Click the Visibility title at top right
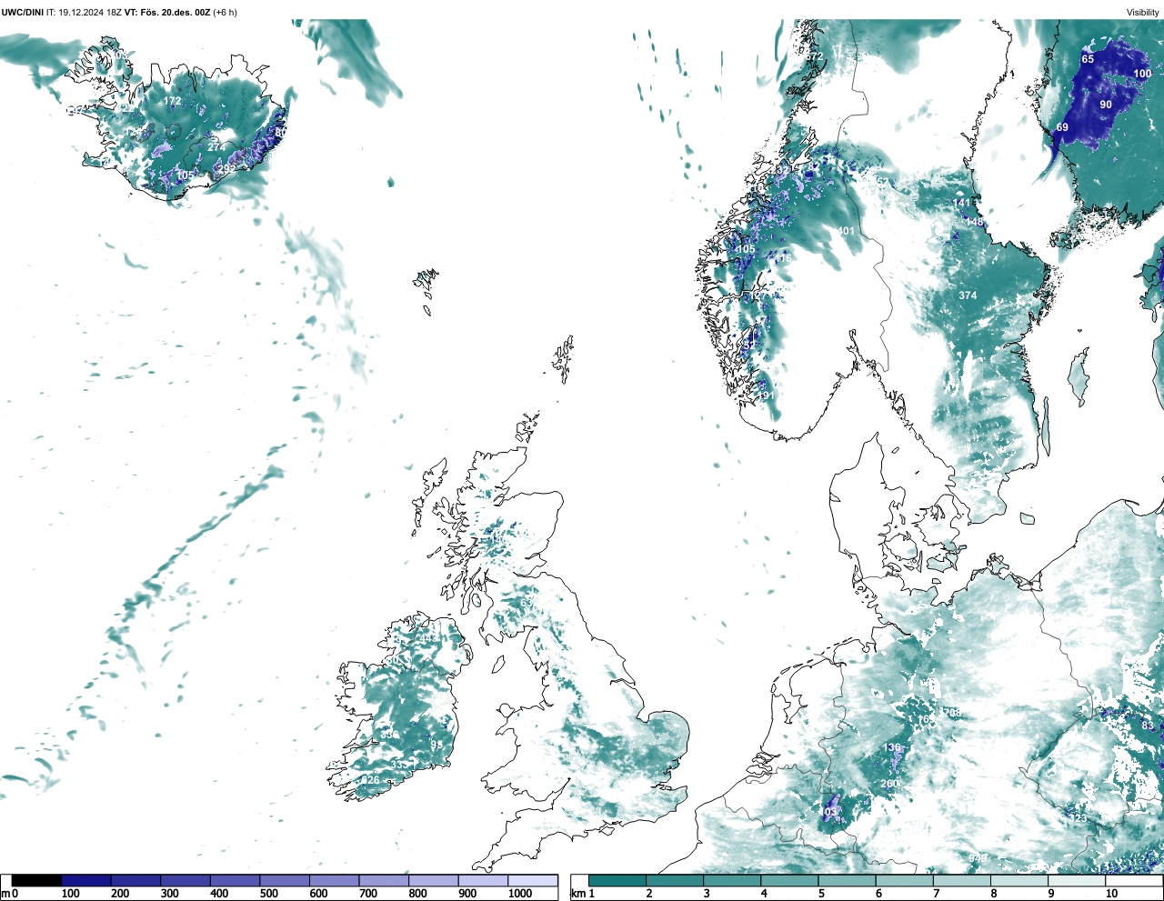 tap(1142, 12)
